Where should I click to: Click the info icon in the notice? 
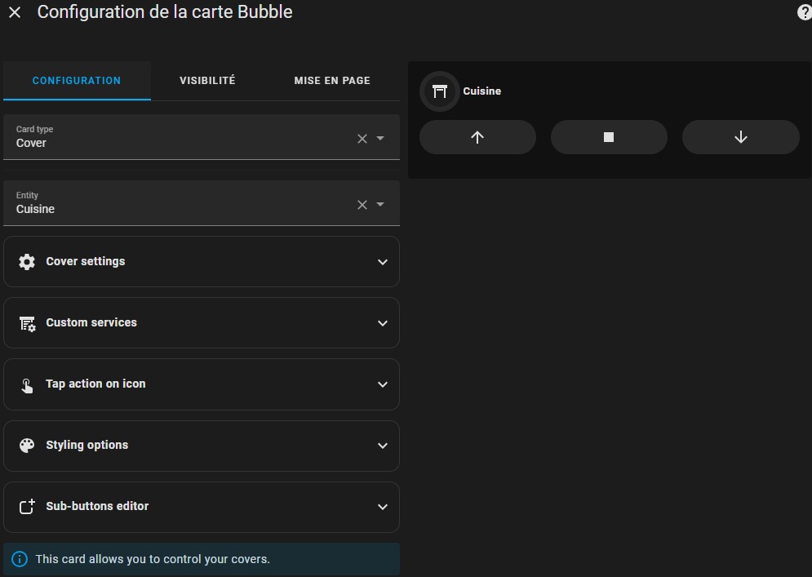pos(20,559)
